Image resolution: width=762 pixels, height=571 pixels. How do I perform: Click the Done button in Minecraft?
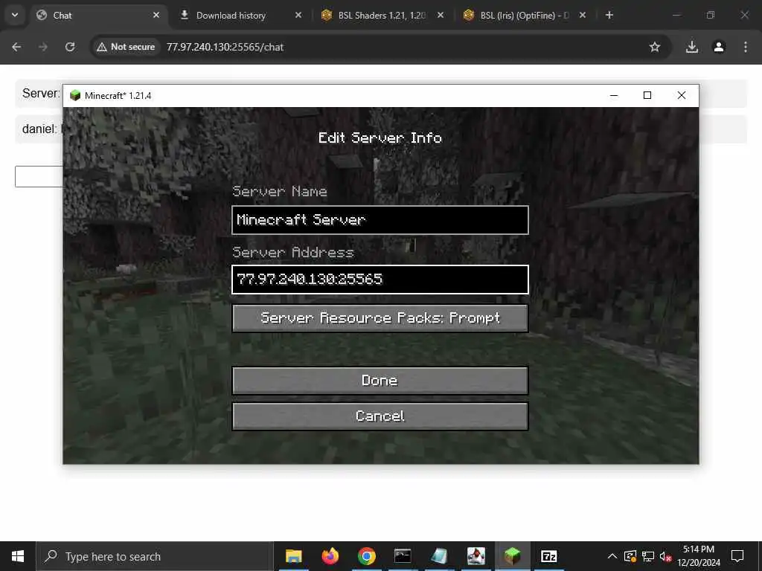click(x=380, y=380)
